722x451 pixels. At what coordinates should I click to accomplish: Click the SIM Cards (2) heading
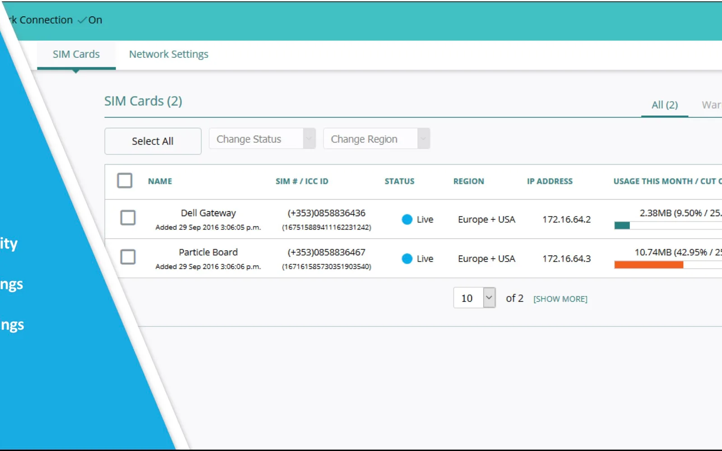(x=143, y=101)
